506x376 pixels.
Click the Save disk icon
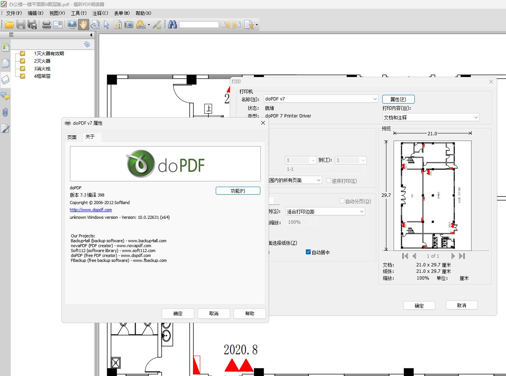[21, 25]
